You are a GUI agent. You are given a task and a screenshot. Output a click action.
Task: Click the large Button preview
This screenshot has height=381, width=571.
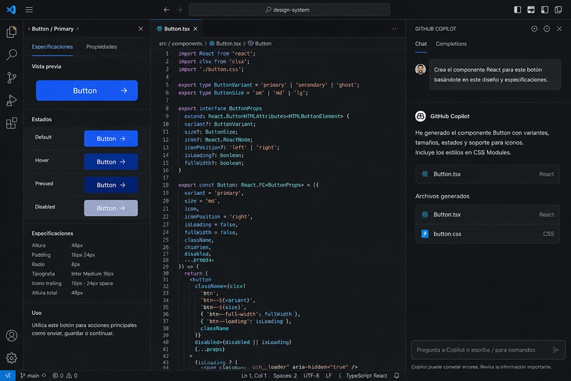point(87,90)
